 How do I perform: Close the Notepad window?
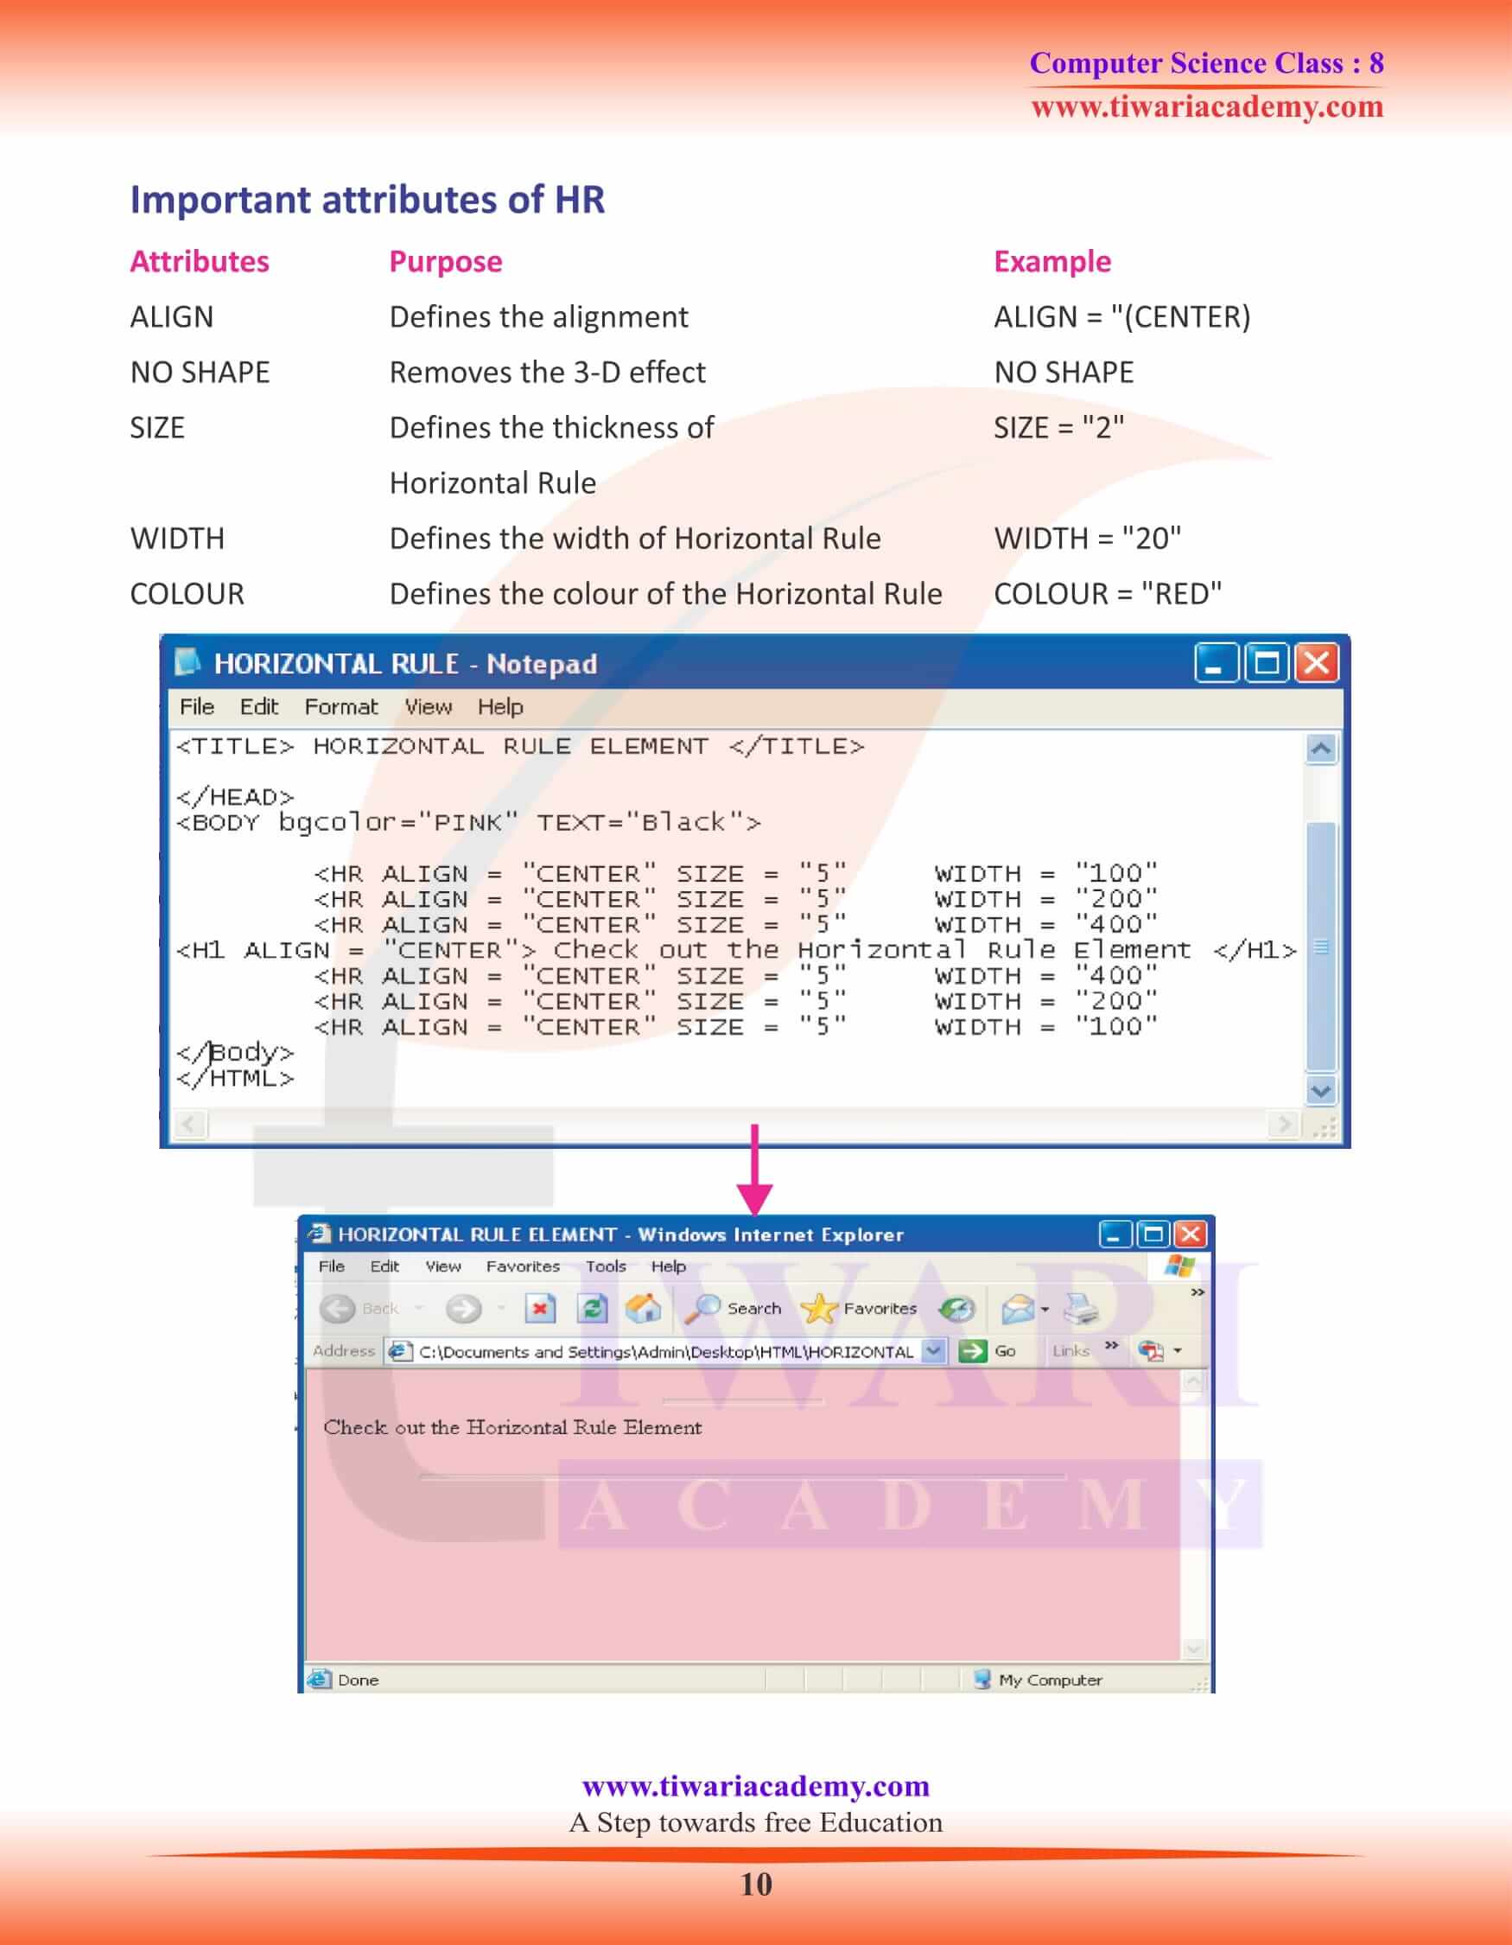click(1316, 664)
